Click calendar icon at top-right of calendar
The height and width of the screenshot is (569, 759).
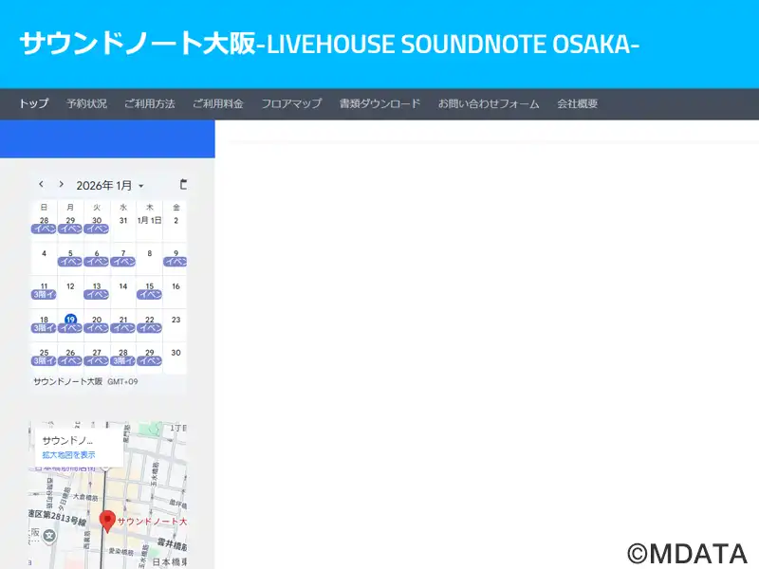[183, 184]
